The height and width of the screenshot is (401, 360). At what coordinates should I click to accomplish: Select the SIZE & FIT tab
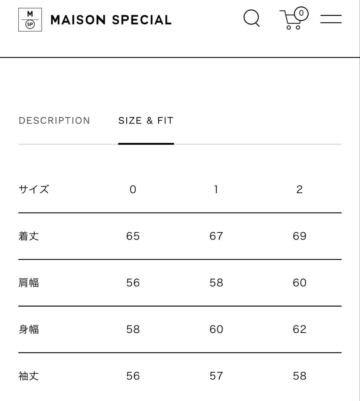tap(146, 120)
